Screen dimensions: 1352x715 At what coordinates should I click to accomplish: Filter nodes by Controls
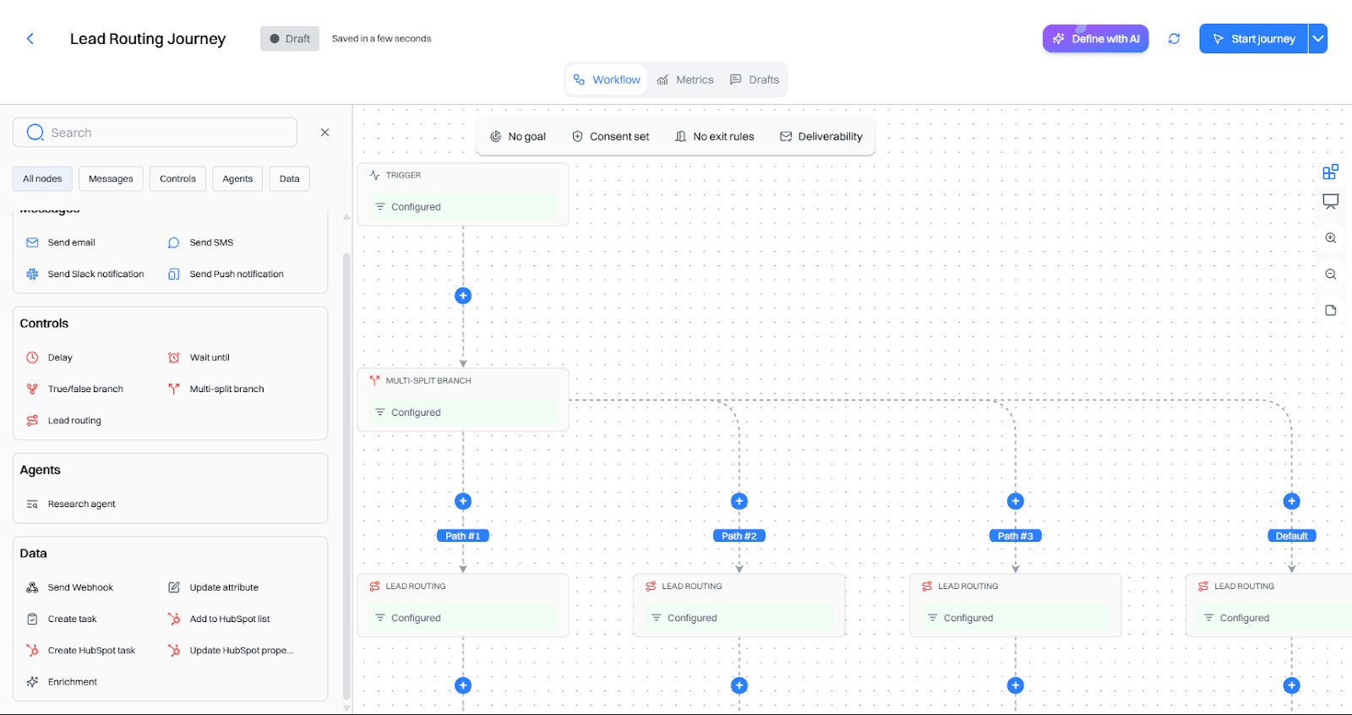tap(177, 178)
